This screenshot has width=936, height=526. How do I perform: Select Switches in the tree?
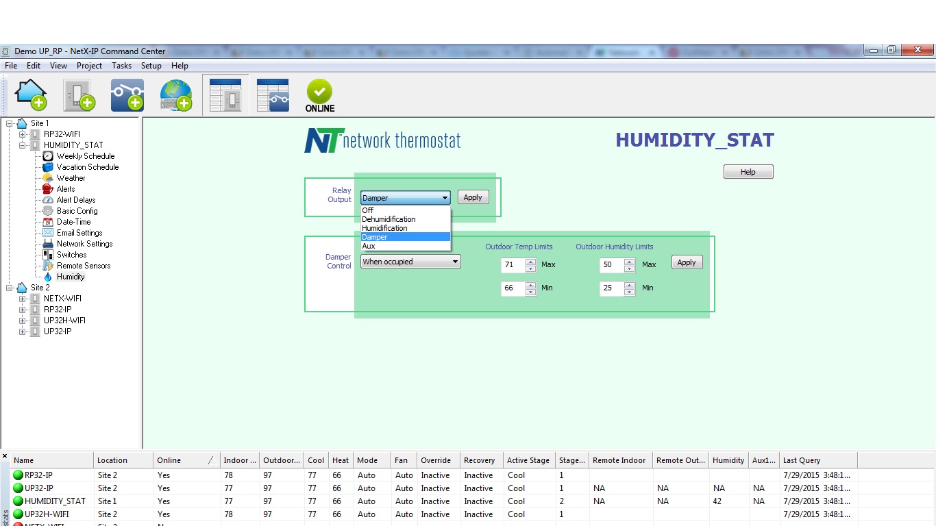(x=72, y=255)
